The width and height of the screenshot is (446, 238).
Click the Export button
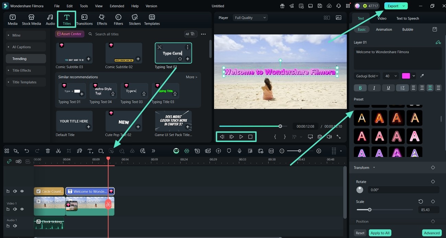[x=393, y=6]
